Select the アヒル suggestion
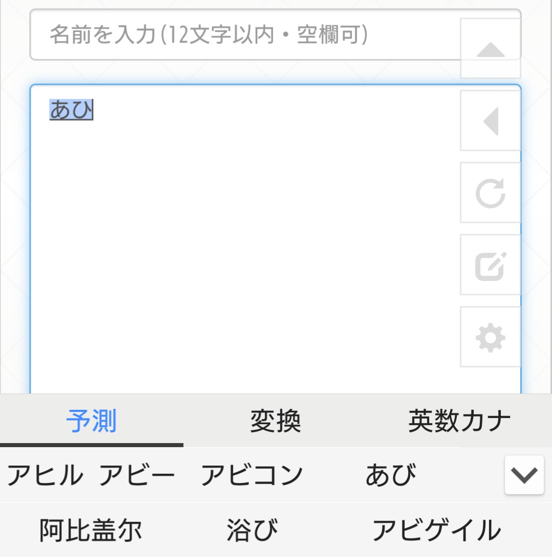The image size is (552, 557). click(x=45, y=476)
